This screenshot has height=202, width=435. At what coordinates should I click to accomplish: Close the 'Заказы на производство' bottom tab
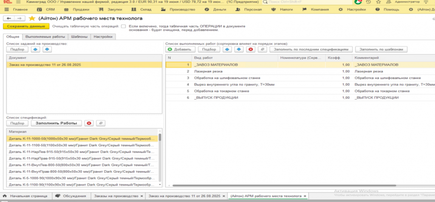[141, 196]
